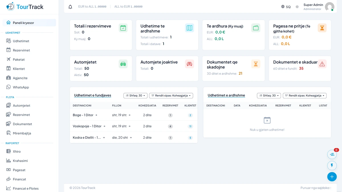342x192 pixels.
Task: Click green car icon on Automjetet card
Action: click(123, 64)
